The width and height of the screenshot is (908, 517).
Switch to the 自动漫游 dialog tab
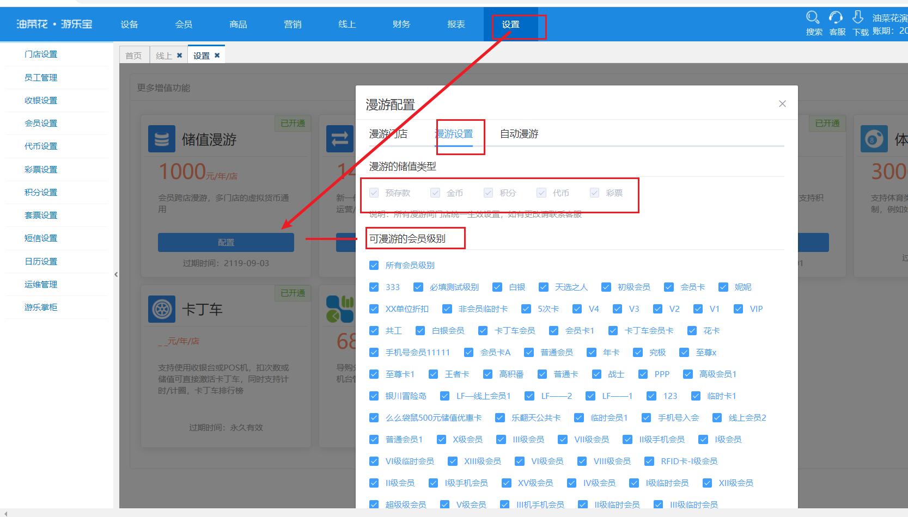(519, 134)
